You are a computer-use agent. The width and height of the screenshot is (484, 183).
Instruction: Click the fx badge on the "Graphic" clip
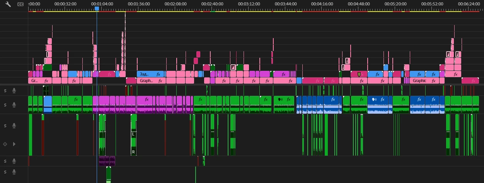pos(434,81)
